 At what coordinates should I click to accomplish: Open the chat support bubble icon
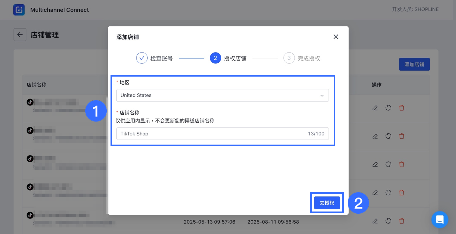(x=440, y=220)
